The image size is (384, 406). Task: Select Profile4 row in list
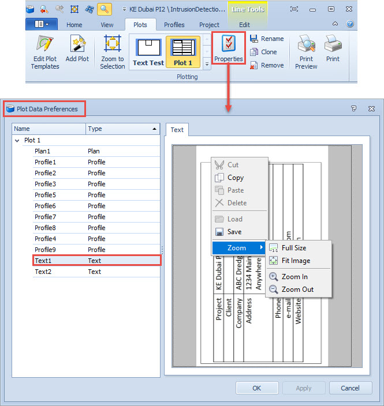pyautogui.click(x=96, y=239)
